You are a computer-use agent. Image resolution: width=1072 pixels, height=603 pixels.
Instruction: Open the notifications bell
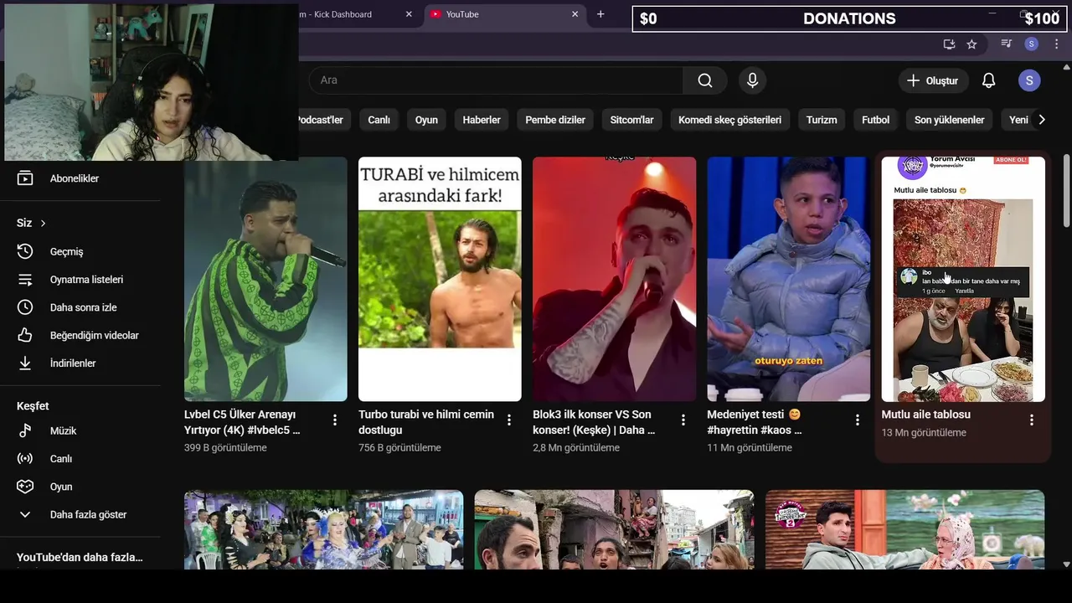coord(988,80)
